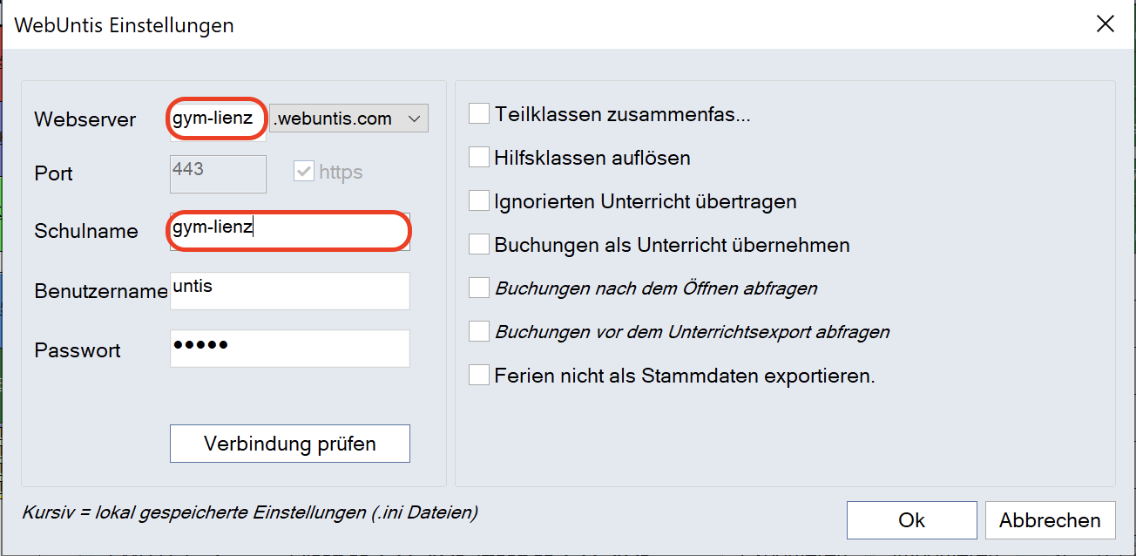
Task: Click into the Schulname text field
Action: point(288,231)
